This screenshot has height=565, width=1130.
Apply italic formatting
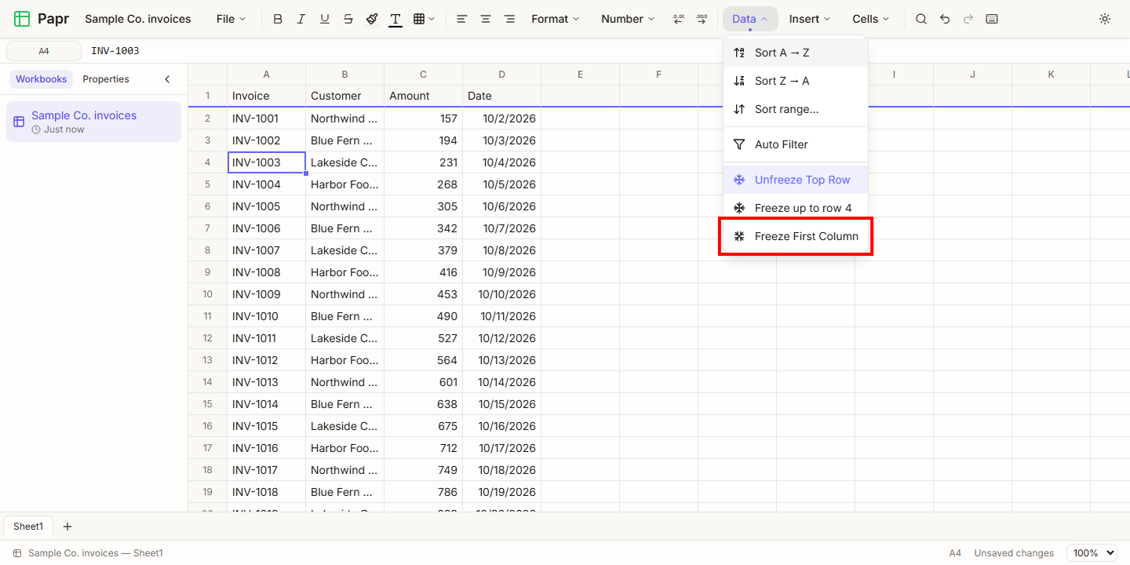click(301, 19)
